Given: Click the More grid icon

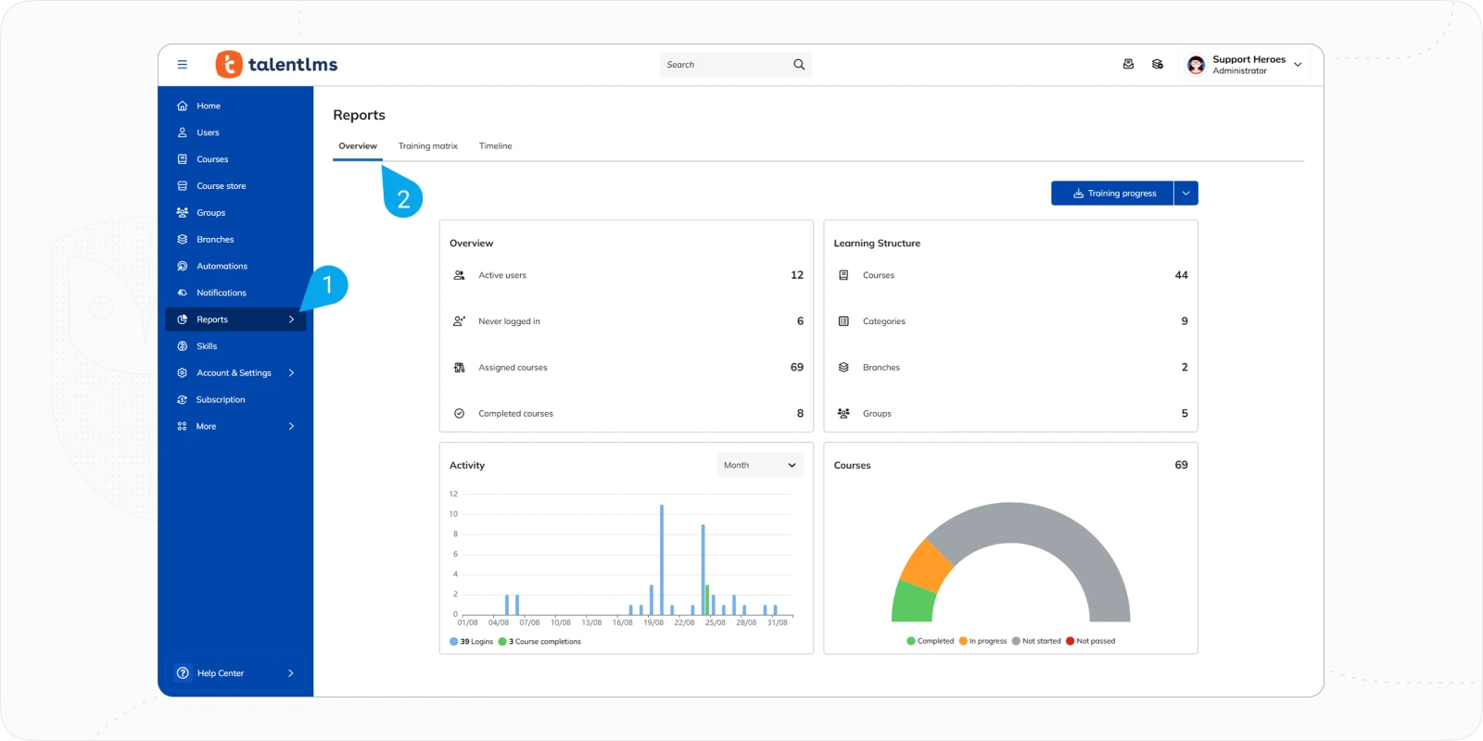Looking at the screenshot, I should [x=183, y=426].
